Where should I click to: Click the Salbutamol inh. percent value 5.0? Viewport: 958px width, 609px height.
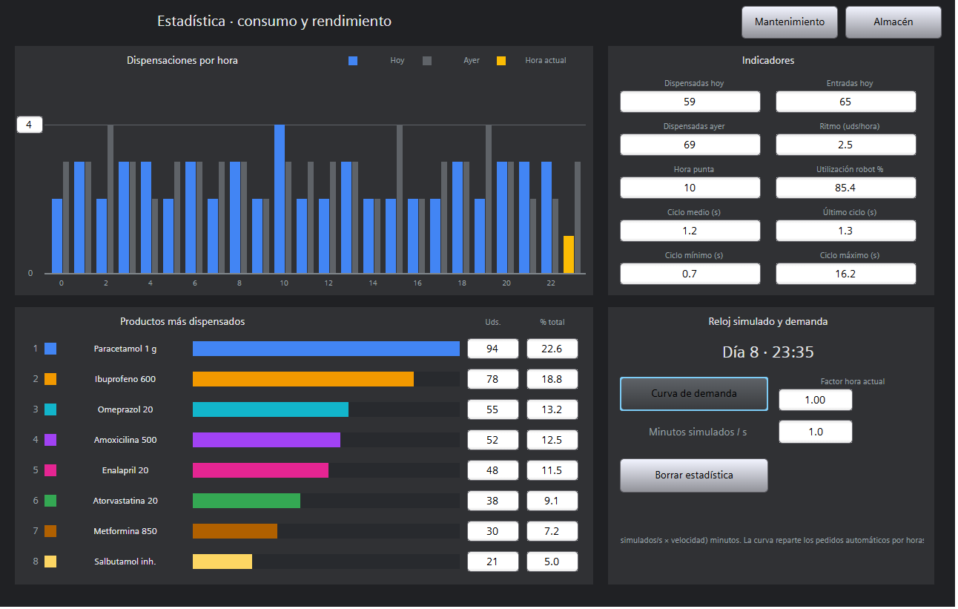[552, 562]
